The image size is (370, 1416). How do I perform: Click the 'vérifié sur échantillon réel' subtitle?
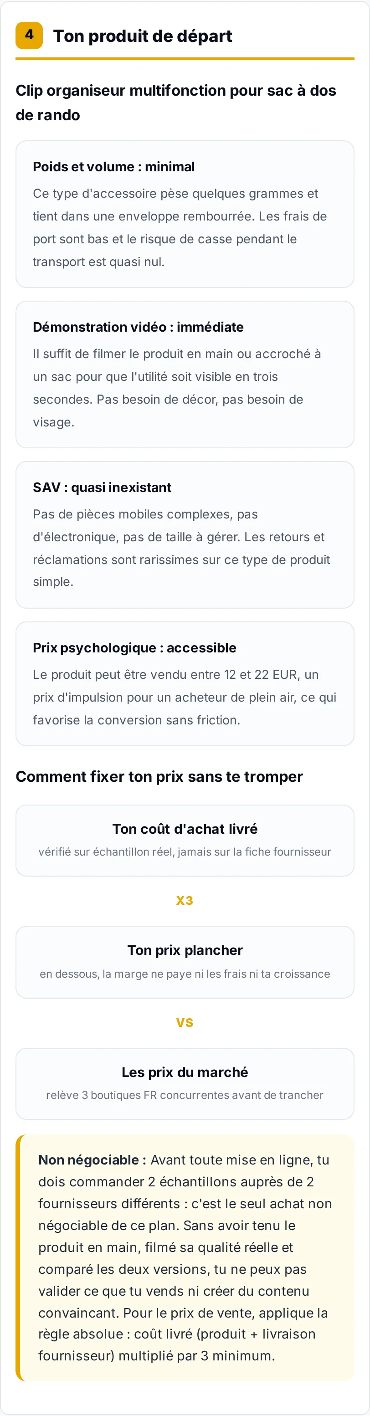(185, 852)
